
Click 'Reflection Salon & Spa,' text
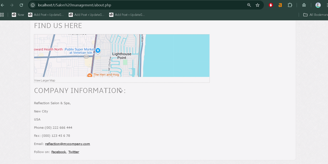[52, 103]
